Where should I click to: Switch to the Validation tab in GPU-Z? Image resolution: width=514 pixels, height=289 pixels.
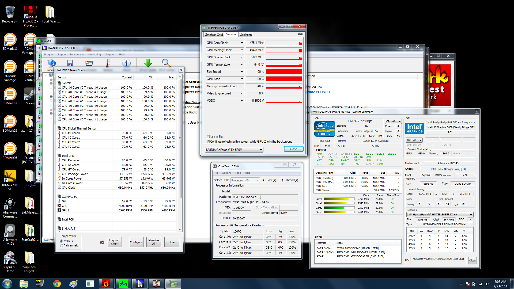pyautogui.click(x=245, y=35)
